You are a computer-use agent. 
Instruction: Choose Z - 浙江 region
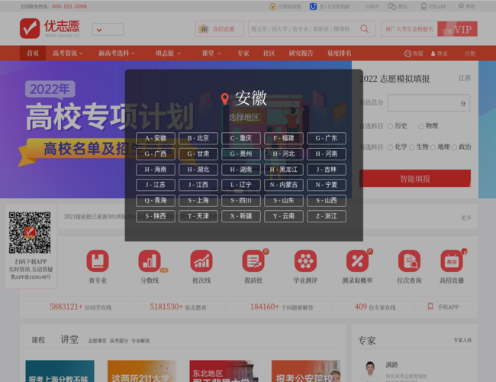pos(327,216)
